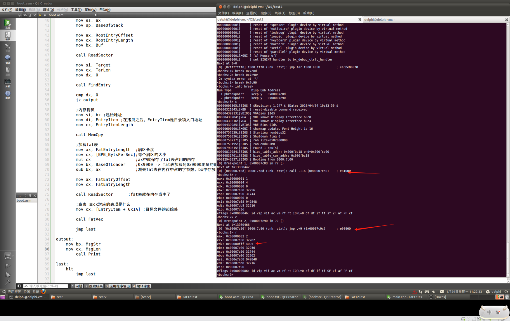Screen dimensions: 510x321
Task: Open the 工具(T) menu in Qt Creator
Action: (76, 9)
